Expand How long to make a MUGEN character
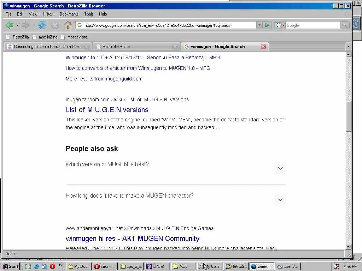This screenshot has width=362, height=271. tap(280, 200)
